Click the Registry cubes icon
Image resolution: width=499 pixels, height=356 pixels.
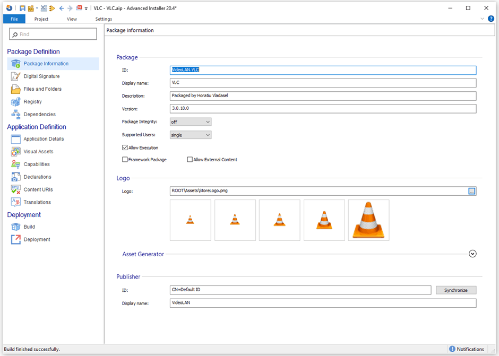click(x=15, y=102)
